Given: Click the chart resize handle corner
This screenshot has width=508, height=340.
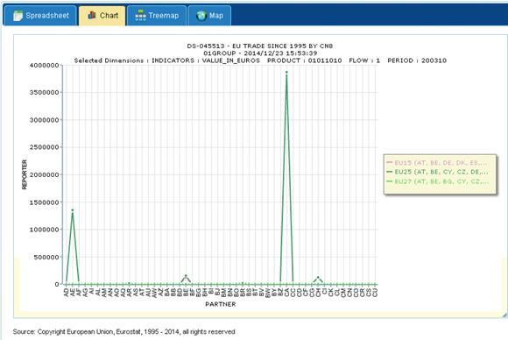Looking at the screenshot, I should (x=504, y=315).
